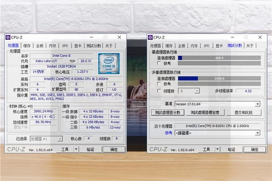This screenshot has height=181, width=272.
Task: Open the 参考 <請選擇> reference processor dropdown
Action: [x=258, y=133]
